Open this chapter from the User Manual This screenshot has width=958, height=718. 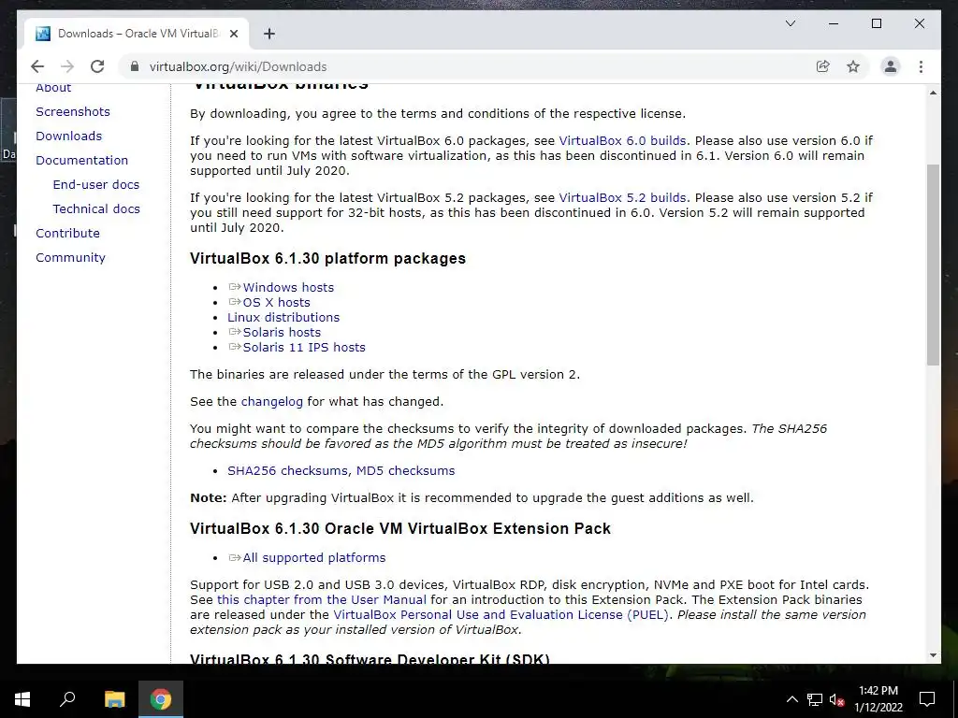tap(322, 599)
